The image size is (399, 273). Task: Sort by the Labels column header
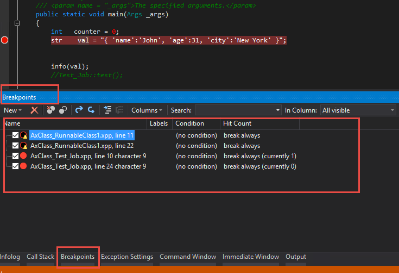pos(159,123)
